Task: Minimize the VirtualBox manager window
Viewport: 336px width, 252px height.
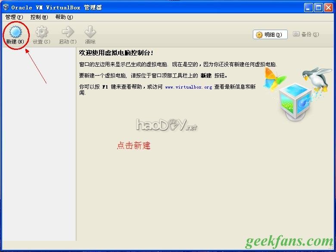Action: click(x=308, y=7)
